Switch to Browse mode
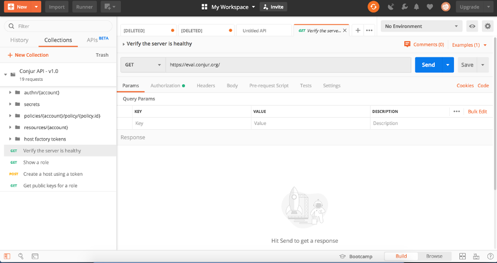497x263 pixels. [434, 256]
